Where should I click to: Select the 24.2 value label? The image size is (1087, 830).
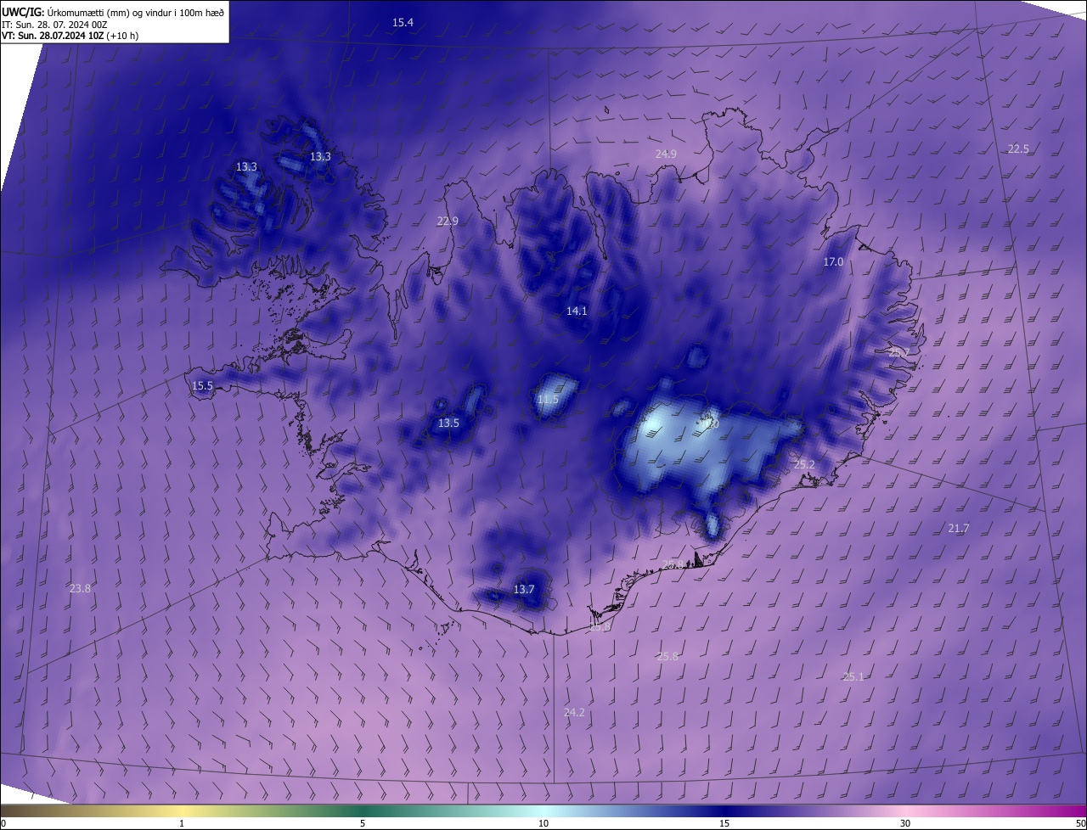point(574,713)
